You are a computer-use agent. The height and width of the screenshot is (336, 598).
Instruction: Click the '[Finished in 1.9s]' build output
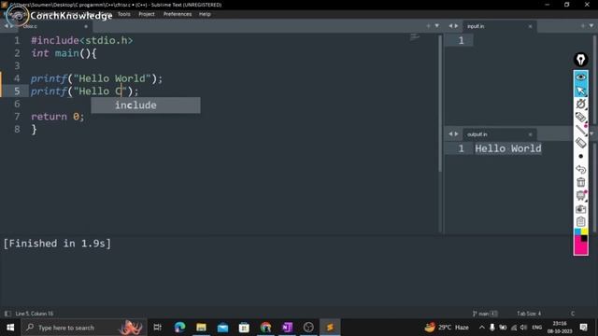tap(57, 244)
